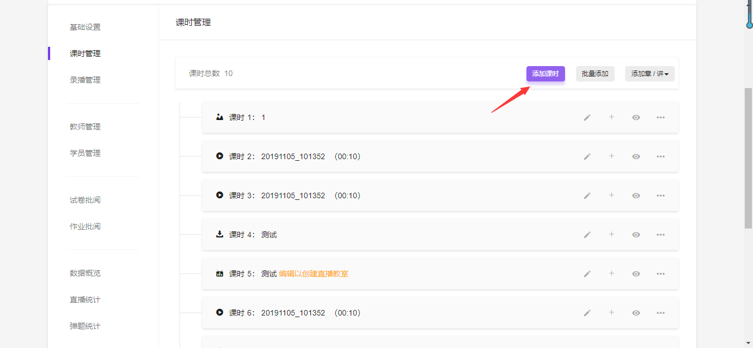The height and width of the screenshot is (348, 753).
Task: Click the pencil edit icon for 课时 6
Action: [587, 313]
